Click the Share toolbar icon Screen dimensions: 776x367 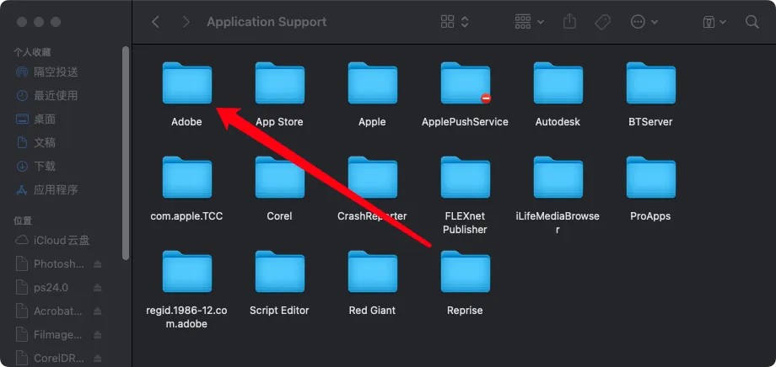pyautogui.click(x=569, y=22)
